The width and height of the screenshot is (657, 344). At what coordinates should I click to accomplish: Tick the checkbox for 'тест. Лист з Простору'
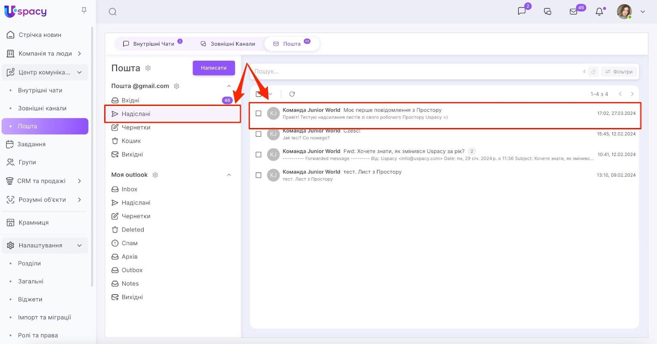[258, 175]
